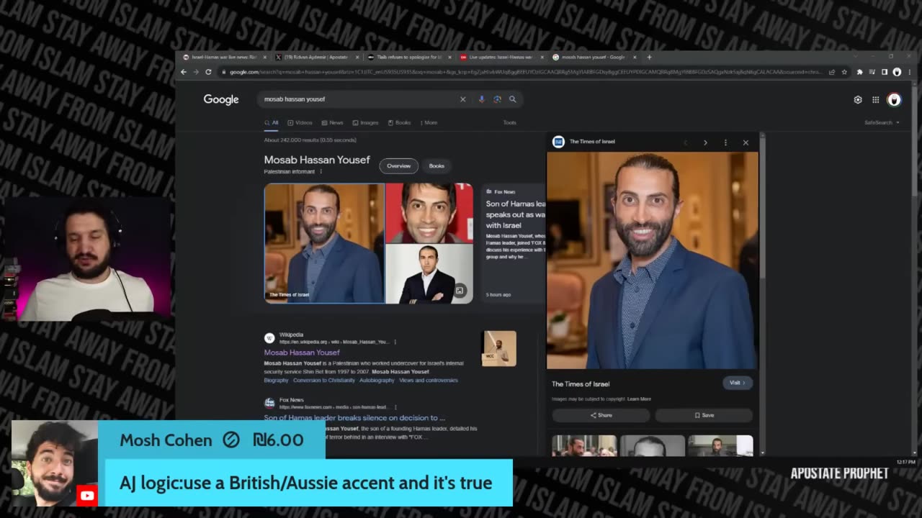Open the Wikipedia result side thumbnail
Viewport: 922px width, 518px height.
tap(499, 348)
